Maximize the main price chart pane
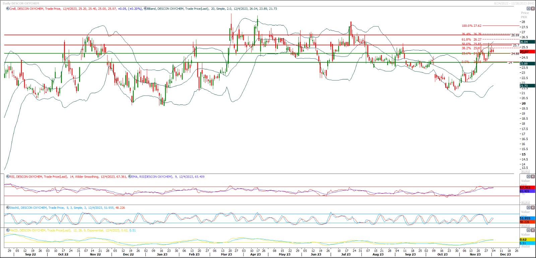Image resolution: width=536 pixels, height=258 pixels. (x=529, y=9)
